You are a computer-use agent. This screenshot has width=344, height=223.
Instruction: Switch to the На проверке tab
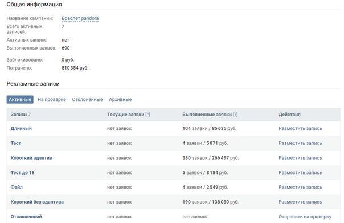tap(52, 100)
